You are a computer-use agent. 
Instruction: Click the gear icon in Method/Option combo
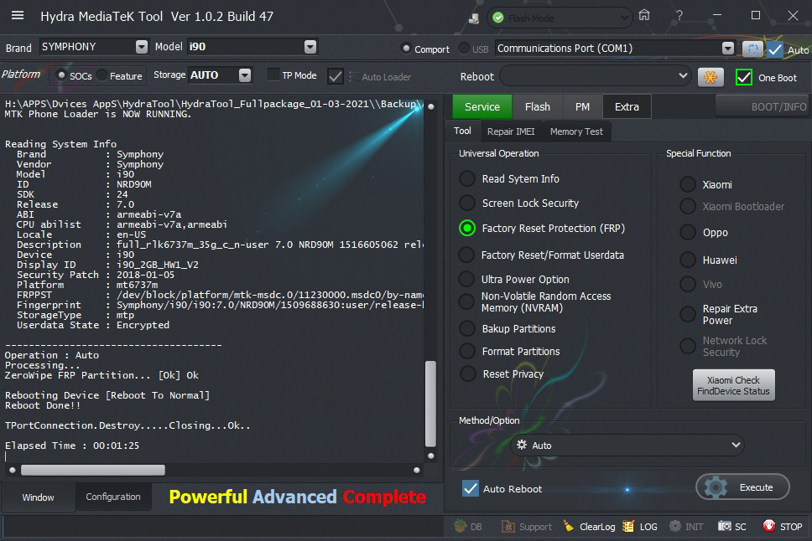[522, 445]
